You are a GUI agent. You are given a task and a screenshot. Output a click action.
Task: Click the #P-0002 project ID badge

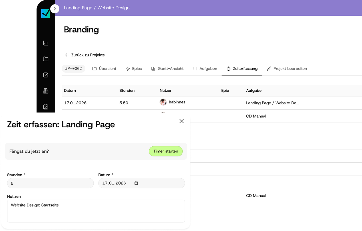point(73,69)
